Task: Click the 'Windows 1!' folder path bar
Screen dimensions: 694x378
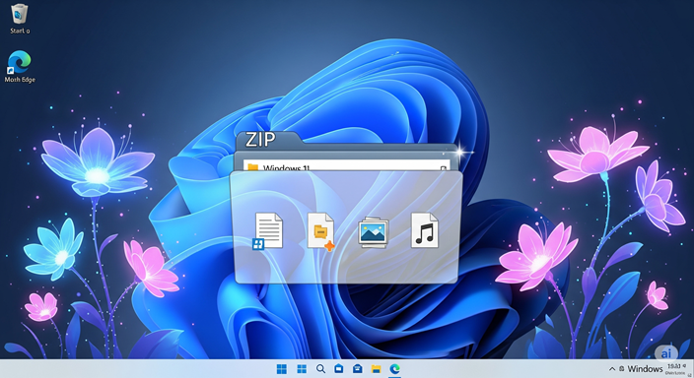Action: click(x=347, y=166)
